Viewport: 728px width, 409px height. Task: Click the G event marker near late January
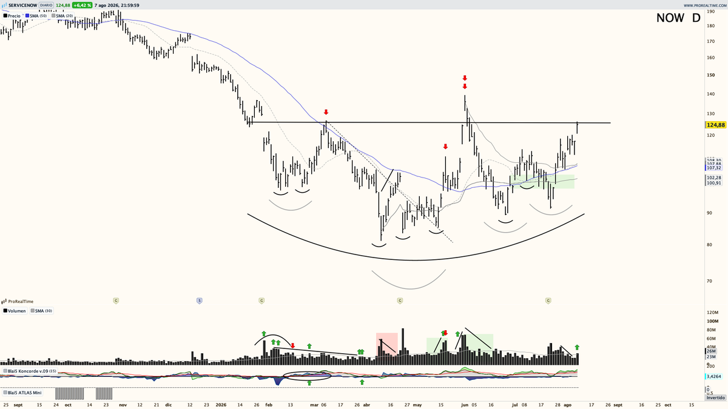[261, 300]
